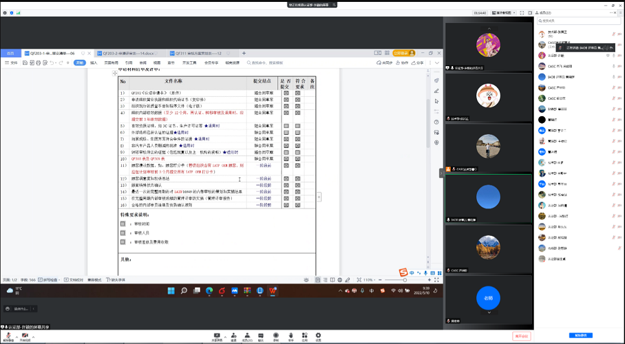Expand share screen options arrow
Image resolution: width=625 pixels, height=344 pixels.
pos(225,337)
